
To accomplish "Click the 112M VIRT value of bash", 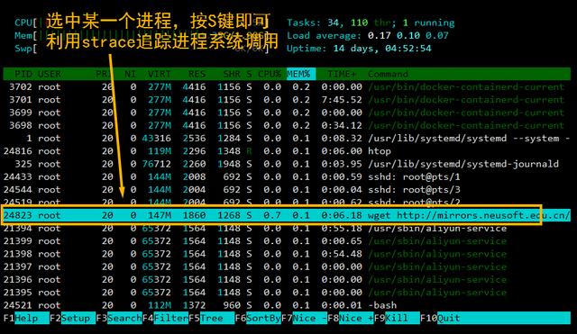I will pos(160,305).
